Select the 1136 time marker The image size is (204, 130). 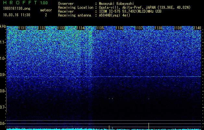pos(119,28)
